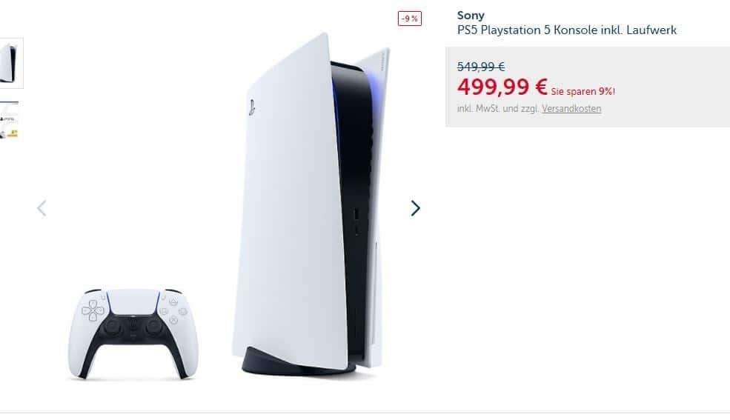The image size is (730, 420).
Task: Select the second packaging box thumbnail
Action: click(10, 119)
